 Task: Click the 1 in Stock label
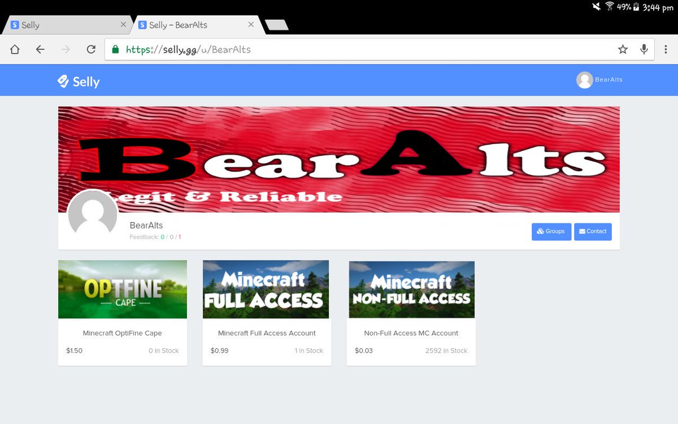[x=308, y=351]
